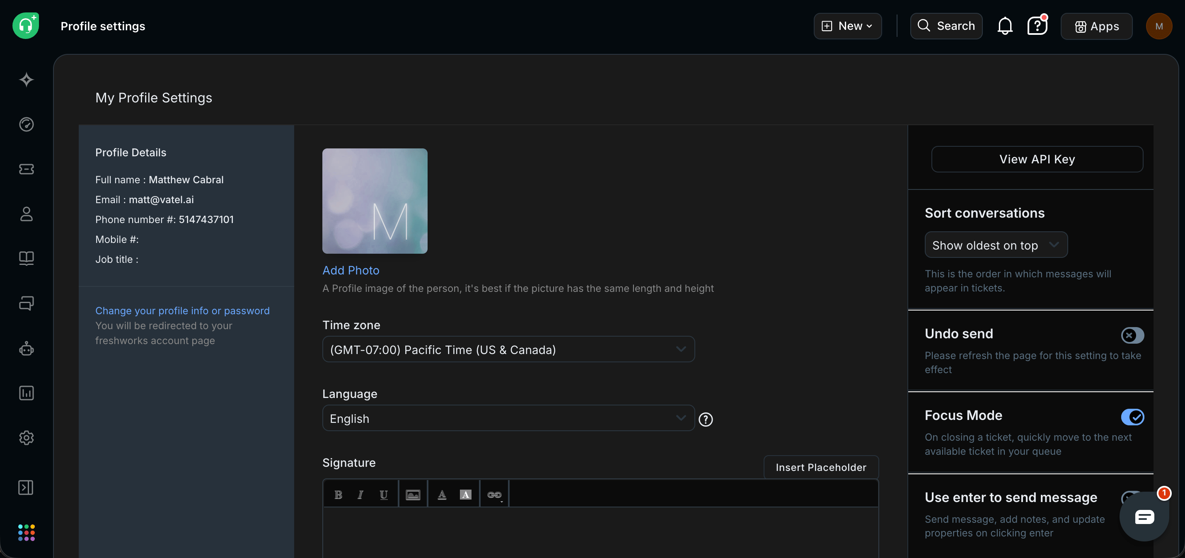This screenshot has height=558, width=1185.
Task: Click the Mobile # label
Action: click(x=117, y=239)
